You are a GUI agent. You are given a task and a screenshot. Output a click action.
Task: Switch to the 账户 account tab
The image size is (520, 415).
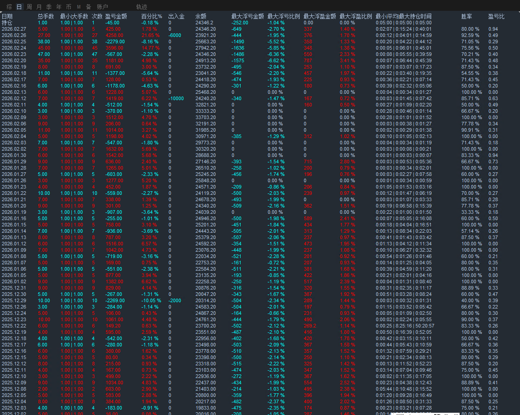(x=102, y=7)
